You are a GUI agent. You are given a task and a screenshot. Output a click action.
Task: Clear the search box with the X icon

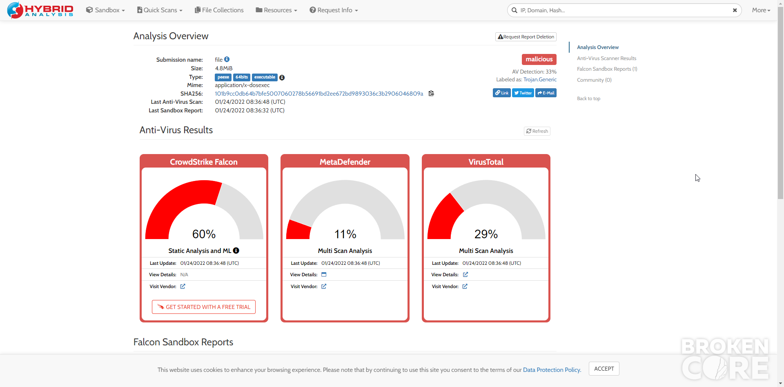[735, 10]
